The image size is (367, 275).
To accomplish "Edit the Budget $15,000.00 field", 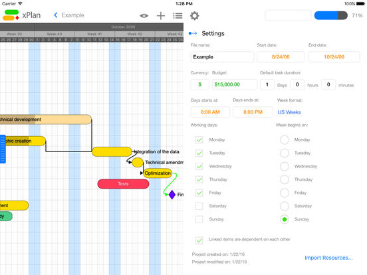I will 235,84.
